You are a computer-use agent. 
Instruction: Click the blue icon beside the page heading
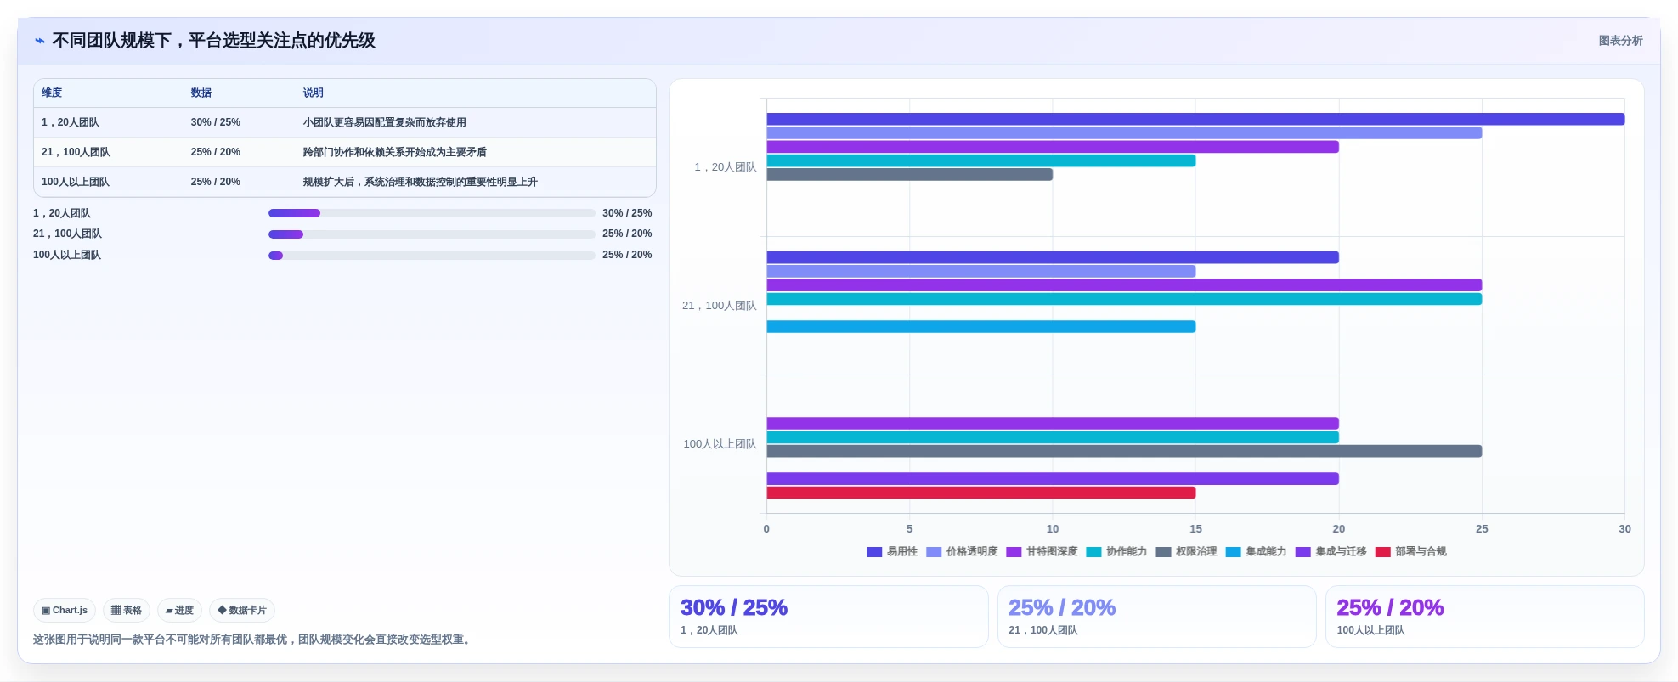(x=40, y=41)
